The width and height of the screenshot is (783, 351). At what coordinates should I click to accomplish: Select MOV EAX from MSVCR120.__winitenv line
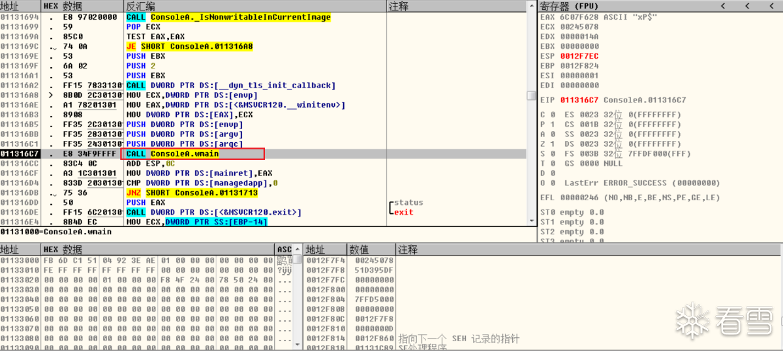pyautogui.click(x=264, y=105)
